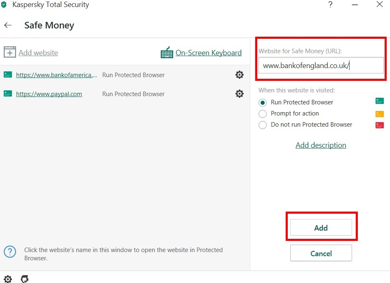Open settings gear for the paypal.com entry
Viewport: 390px width, 283px height.
tap(239, 94)
